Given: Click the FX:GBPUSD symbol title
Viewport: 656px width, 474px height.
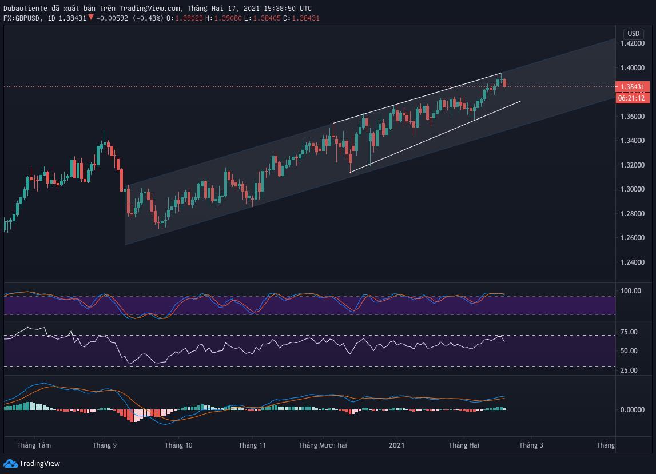Looking at the screenshot, I should click(23, 18).
